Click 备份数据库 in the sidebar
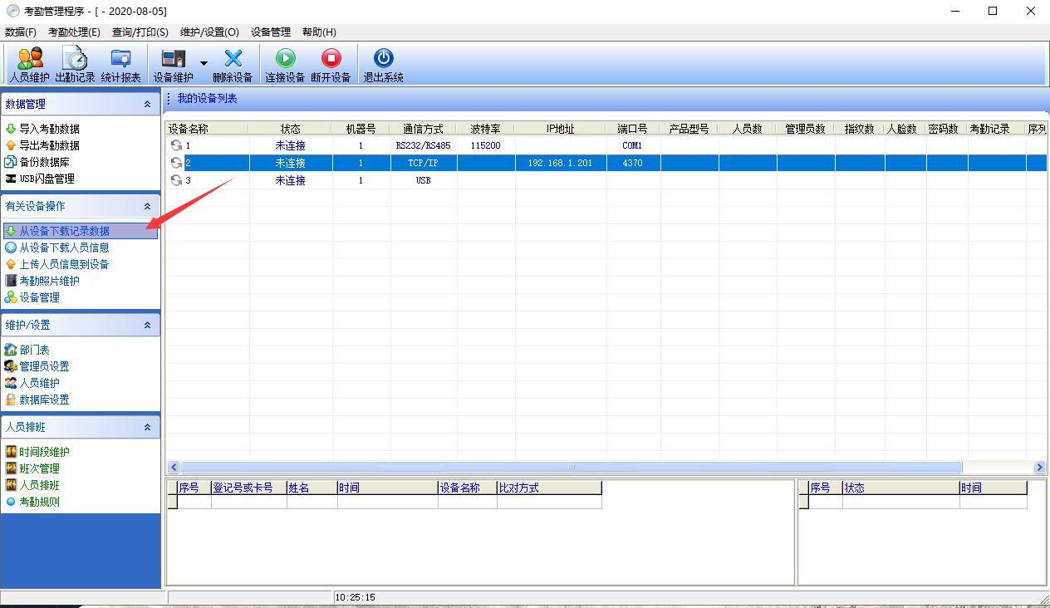The width and height of the screenshot is (1050, 608). click(44, 162)
